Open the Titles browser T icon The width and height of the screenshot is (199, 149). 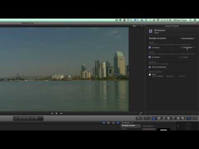pos(173,118)
